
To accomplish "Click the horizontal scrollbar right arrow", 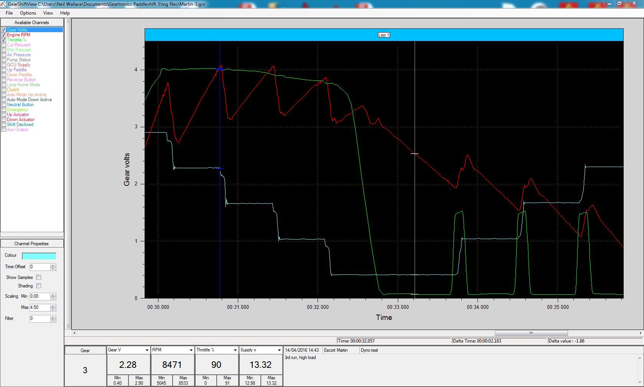I will [641, 333].
